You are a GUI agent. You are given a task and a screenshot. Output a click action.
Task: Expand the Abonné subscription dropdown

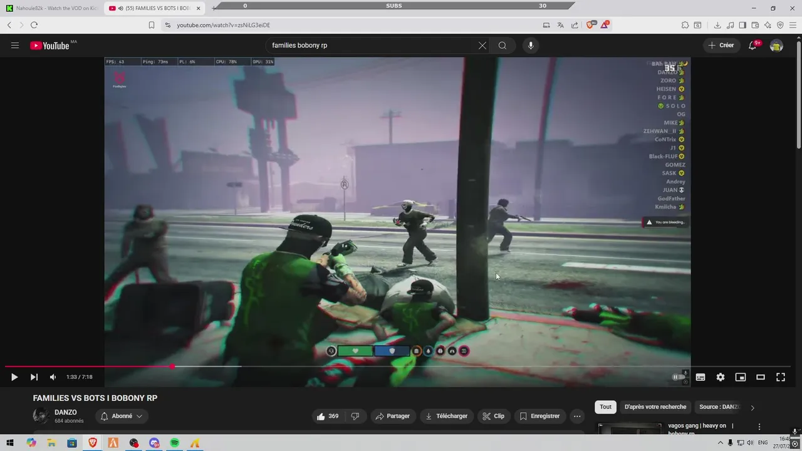click(122, 416)
